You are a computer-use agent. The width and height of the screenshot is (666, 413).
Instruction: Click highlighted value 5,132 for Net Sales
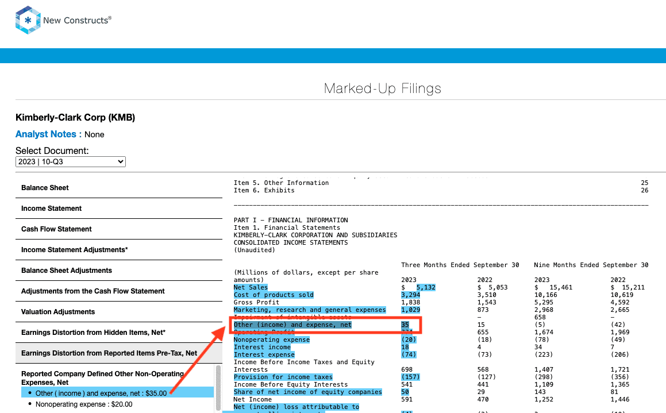pos(426,287)
